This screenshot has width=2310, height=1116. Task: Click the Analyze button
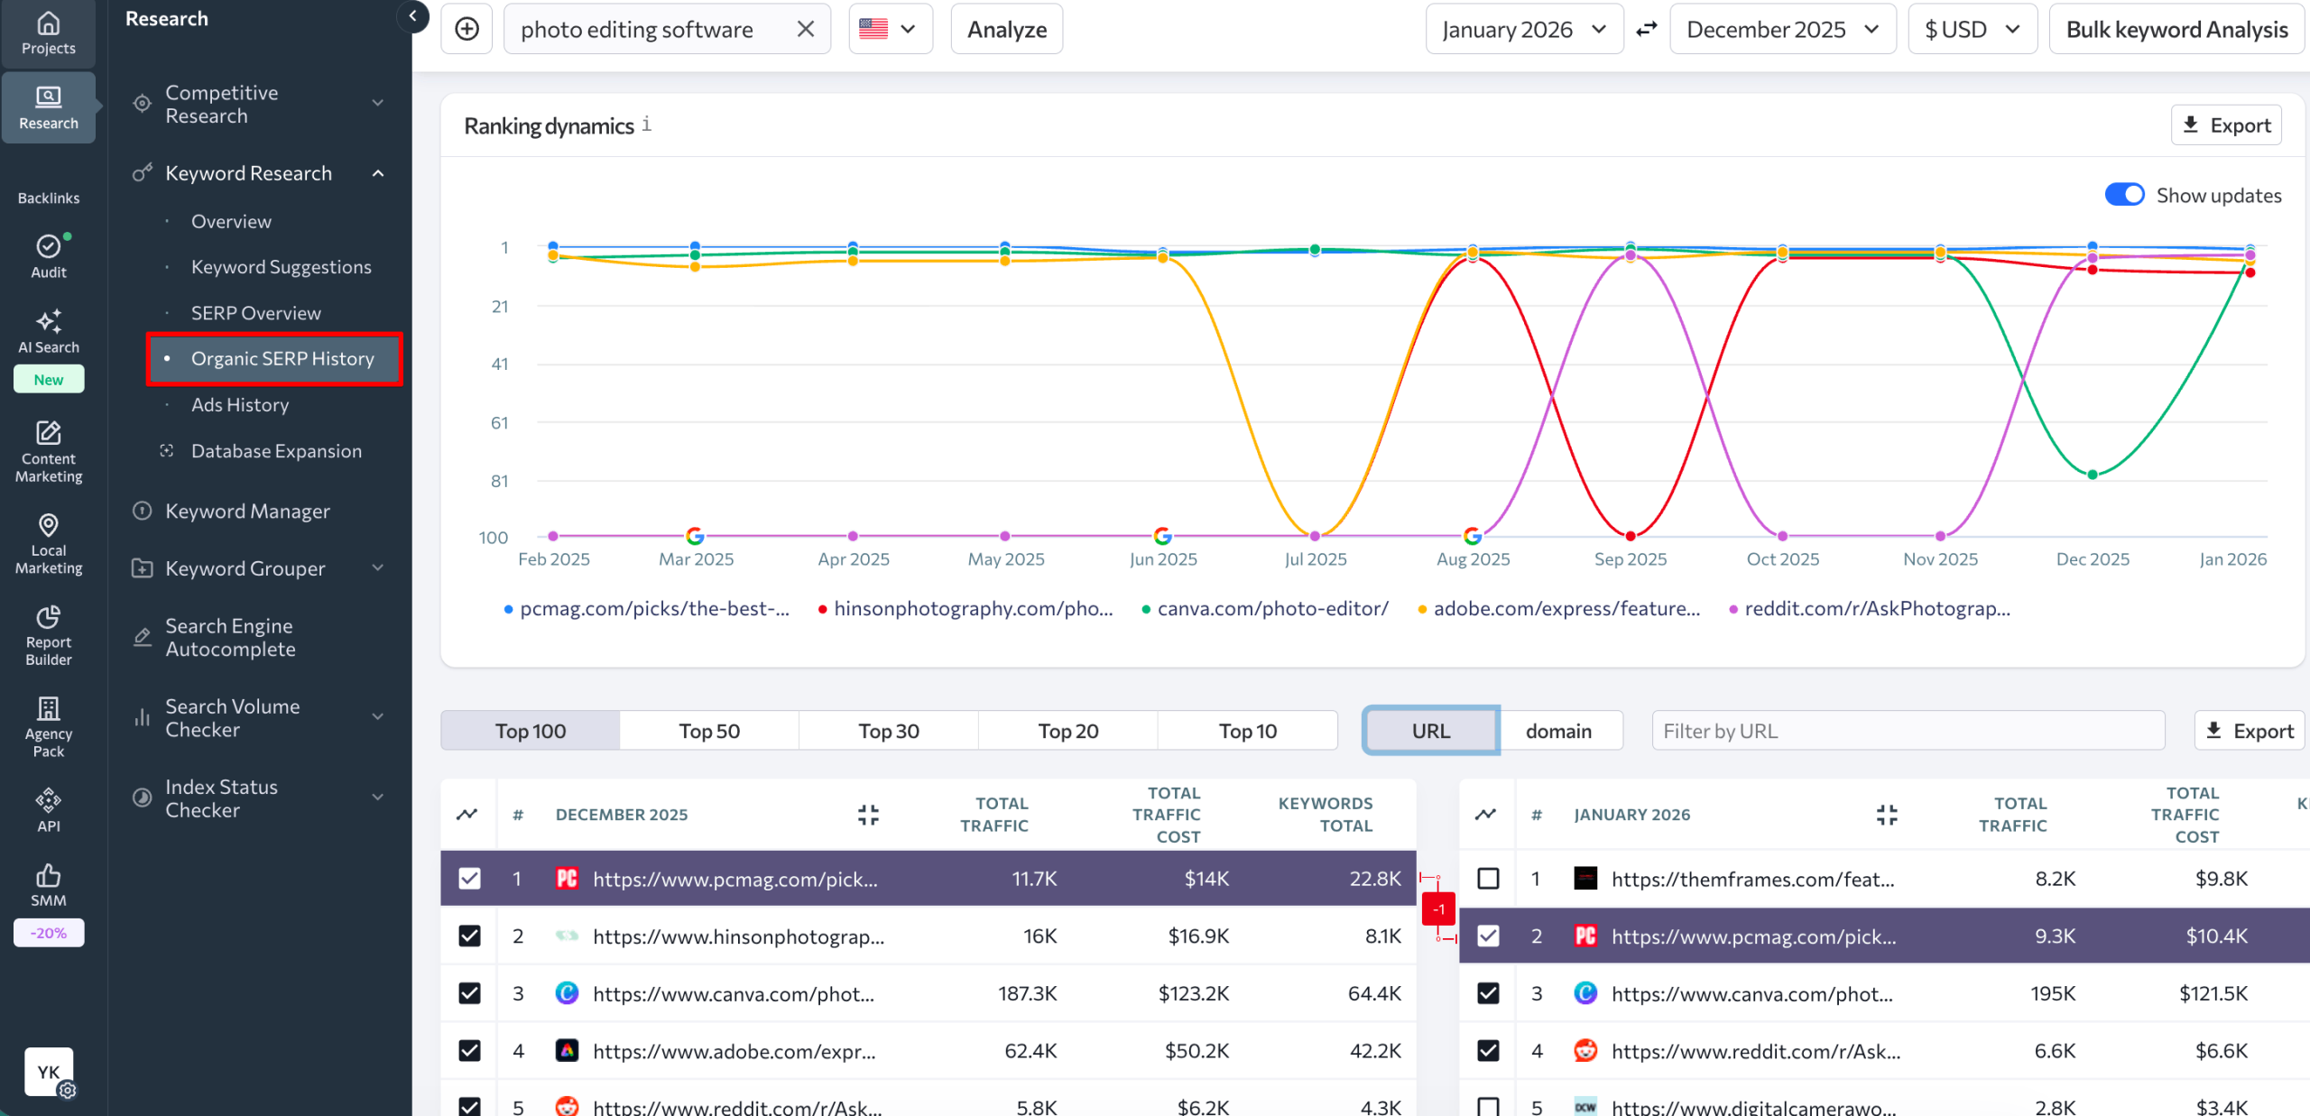(x=1005, y=28)
